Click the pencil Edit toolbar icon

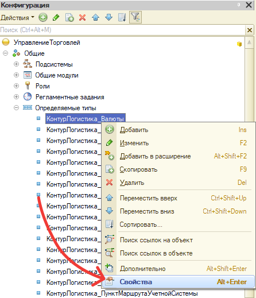pyautogui.click(x=56, y=17)
